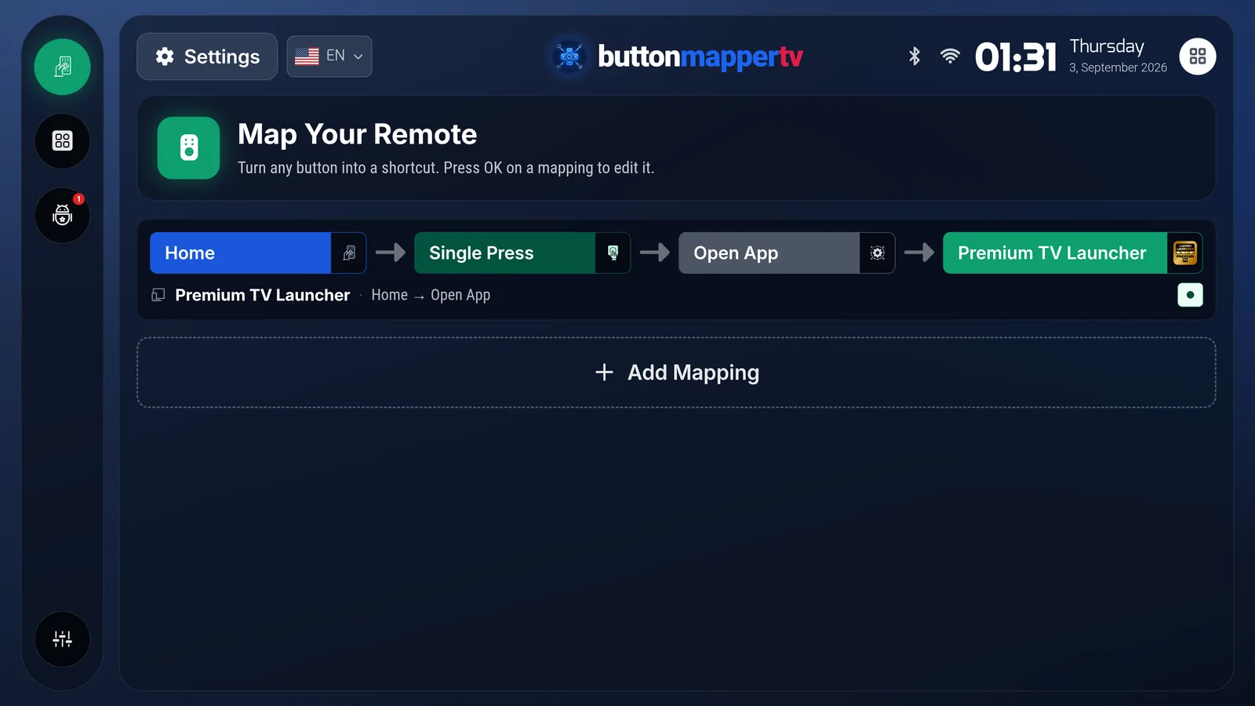1255x706 pixels.
Task: Click the Wi-Fi status icon
Action: coord(950,56)
